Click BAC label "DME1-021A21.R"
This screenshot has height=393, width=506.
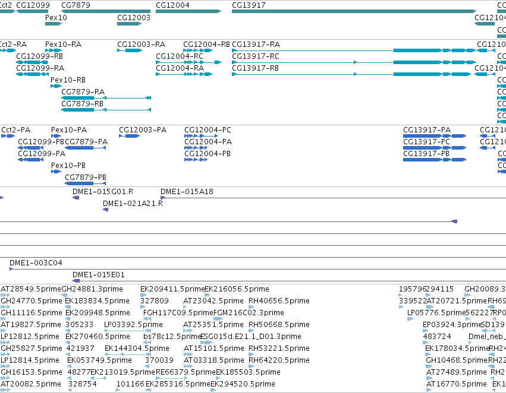point(133,204)
